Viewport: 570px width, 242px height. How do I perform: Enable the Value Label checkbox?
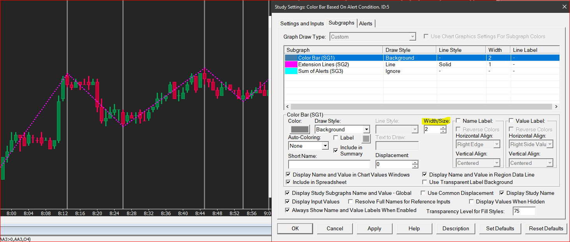point(512,121)
